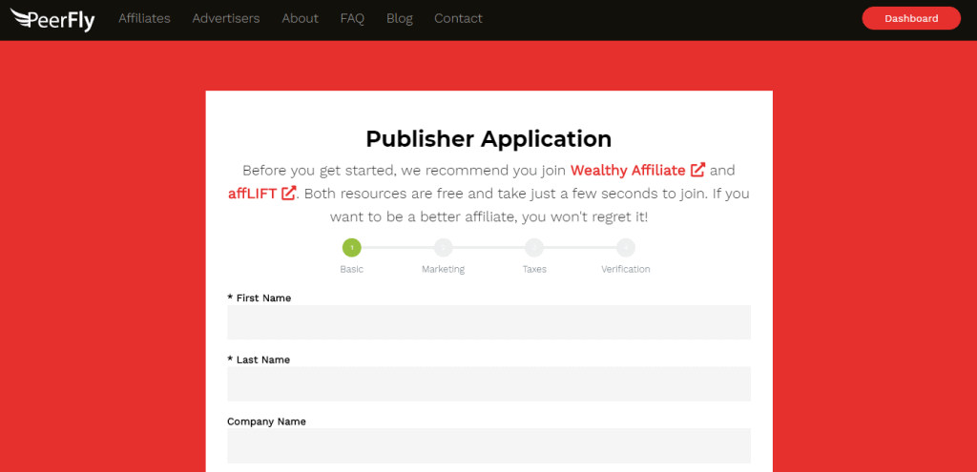Select step 2 Marketing circle
Viewport: 977px width, 472px height.
(x=443, y=248)
